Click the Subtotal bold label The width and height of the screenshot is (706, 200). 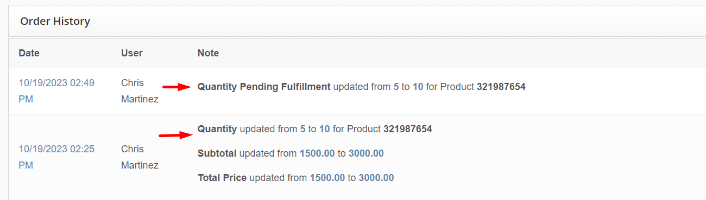[217, 153]
